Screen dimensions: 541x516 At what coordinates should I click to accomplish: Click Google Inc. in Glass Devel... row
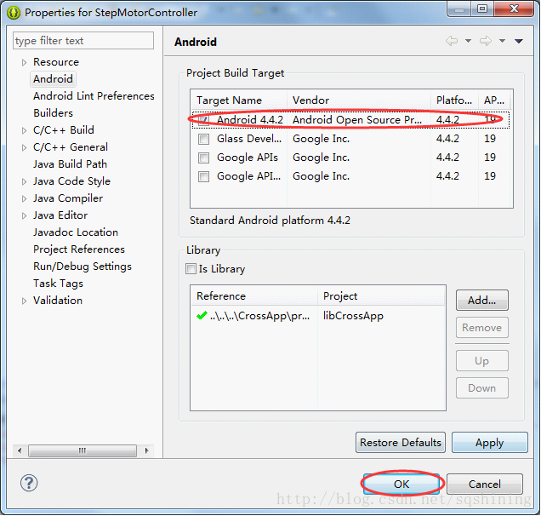tap(321, 139)
